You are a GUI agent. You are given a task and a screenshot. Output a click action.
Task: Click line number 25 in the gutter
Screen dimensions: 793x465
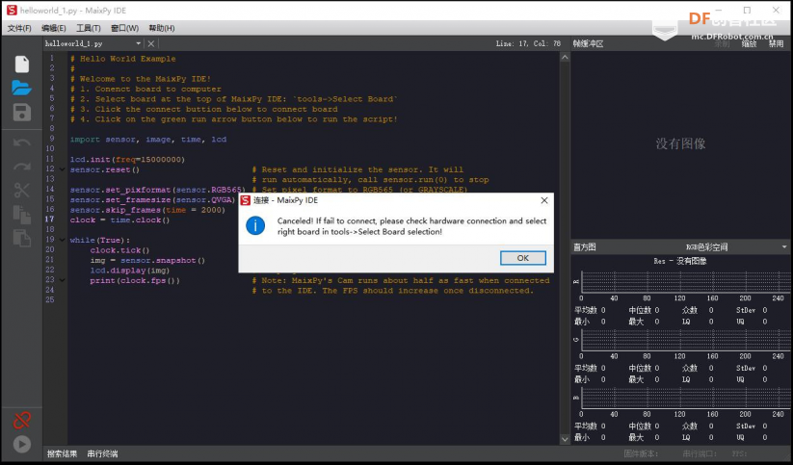click(49, 299)
